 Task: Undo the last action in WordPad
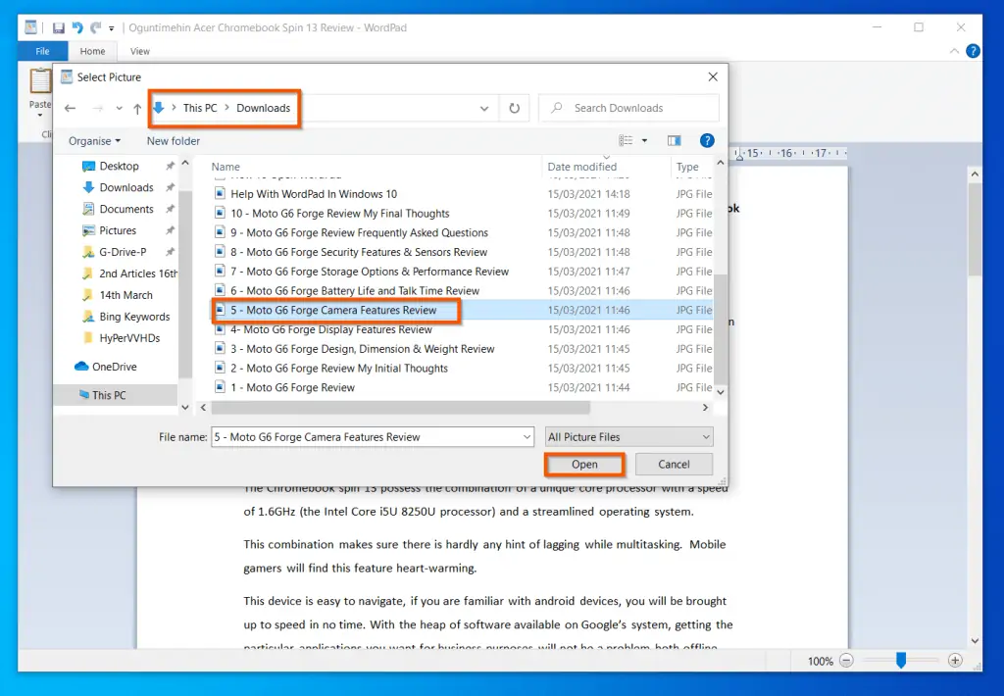pos(77,29)
